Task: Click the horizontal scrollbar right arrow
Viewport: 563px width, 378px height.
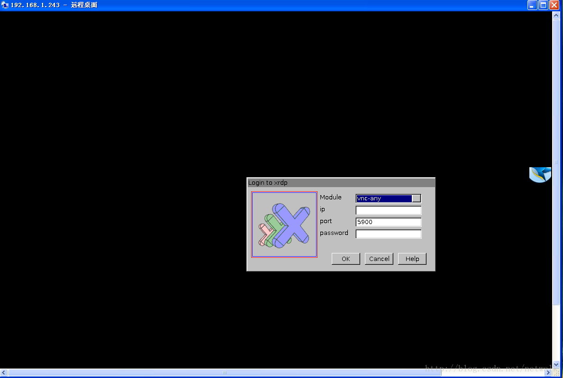Action: 548,373
